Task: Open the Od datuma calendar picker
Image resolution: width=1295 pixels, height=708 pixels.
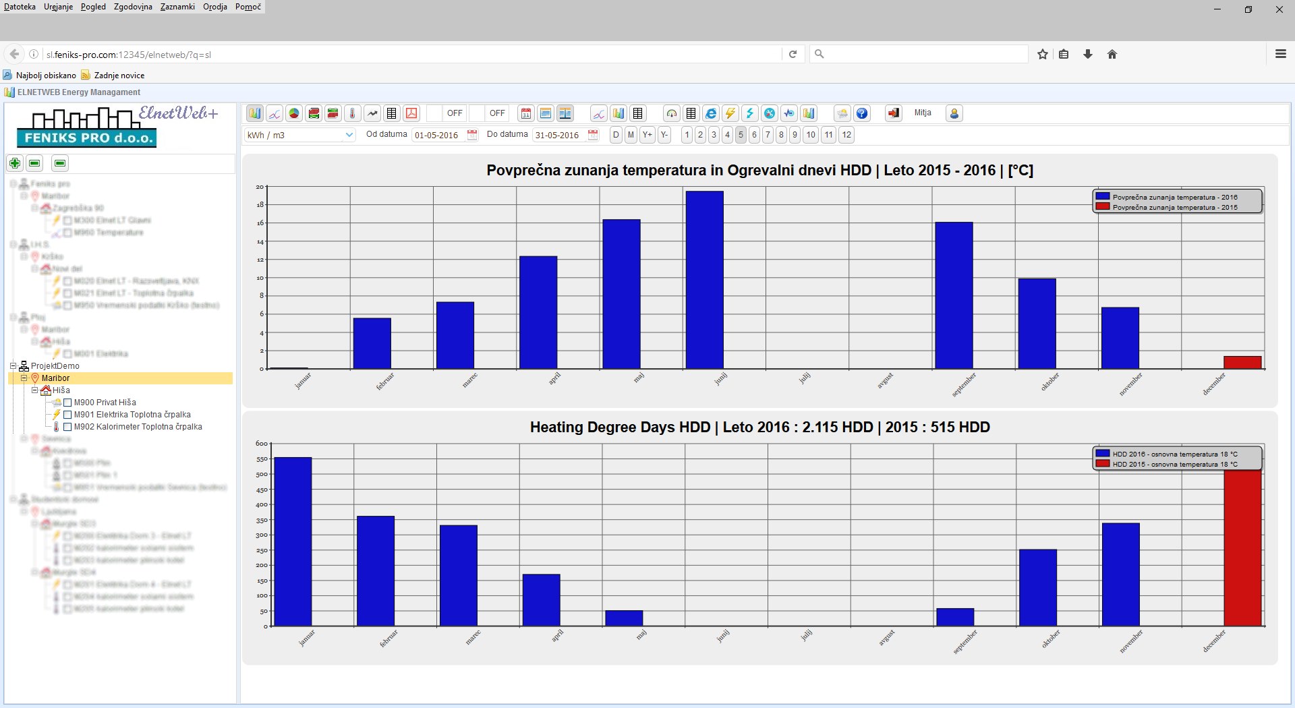Action: point(472,135)
